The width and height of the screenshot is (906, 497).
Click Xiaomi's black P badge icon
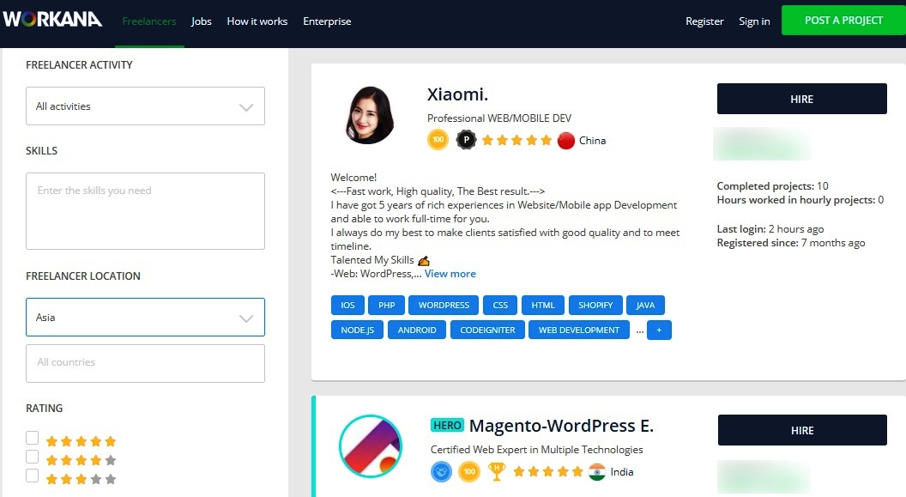(x=466, y=140)
